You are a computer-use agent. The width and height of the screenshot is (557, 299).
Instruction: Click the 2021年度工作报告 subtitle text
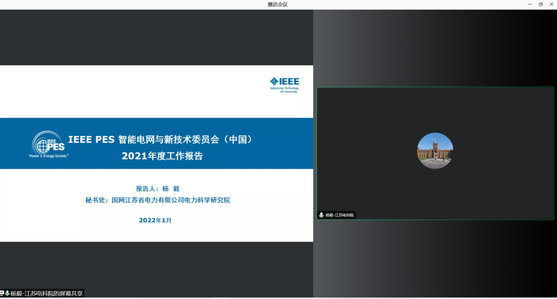click(162, 156)
